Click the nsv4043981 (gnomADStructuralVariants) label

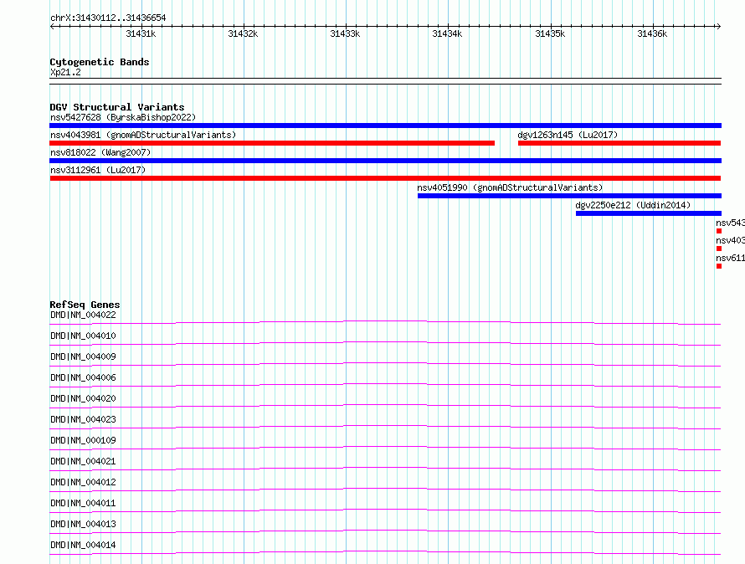click(143, 135)
